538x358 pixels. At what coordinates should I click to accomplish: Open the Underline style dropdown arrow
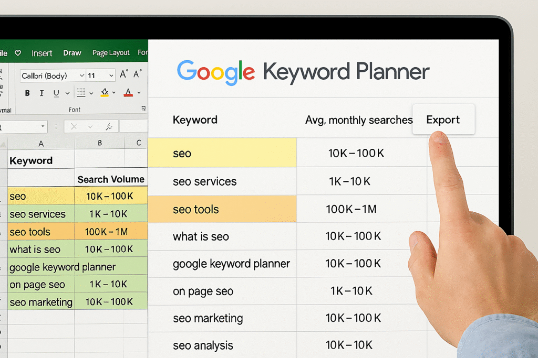coord(67,93)
